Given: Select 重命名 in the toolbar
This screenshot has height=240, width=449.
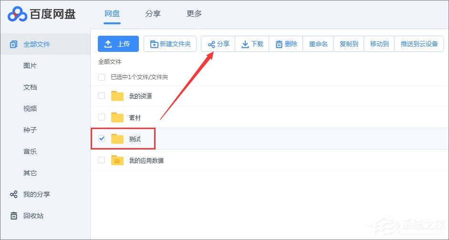Looking at the screenshot, I should (318, 44).
